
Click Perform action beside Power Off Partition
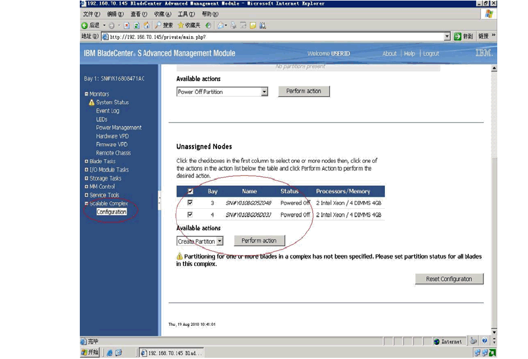pyautogui.click(x=304, y=91)
